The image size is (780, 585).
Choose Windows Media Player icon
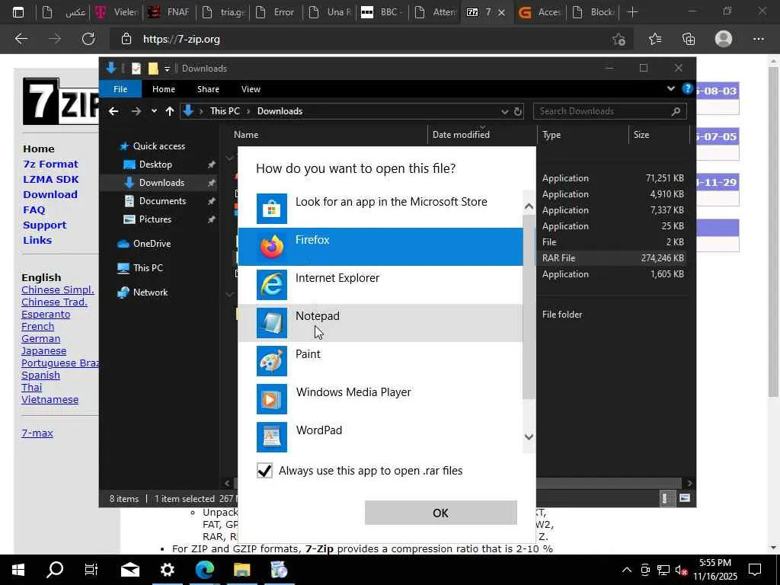click(272, 399)
